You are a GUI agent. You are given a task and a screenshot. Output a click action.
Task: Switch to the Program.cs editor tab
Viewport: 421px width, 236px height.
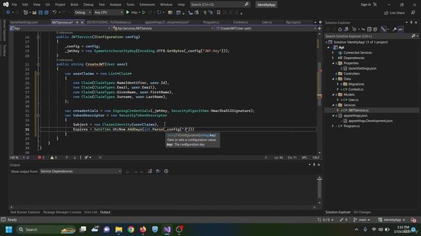[211, 22]
